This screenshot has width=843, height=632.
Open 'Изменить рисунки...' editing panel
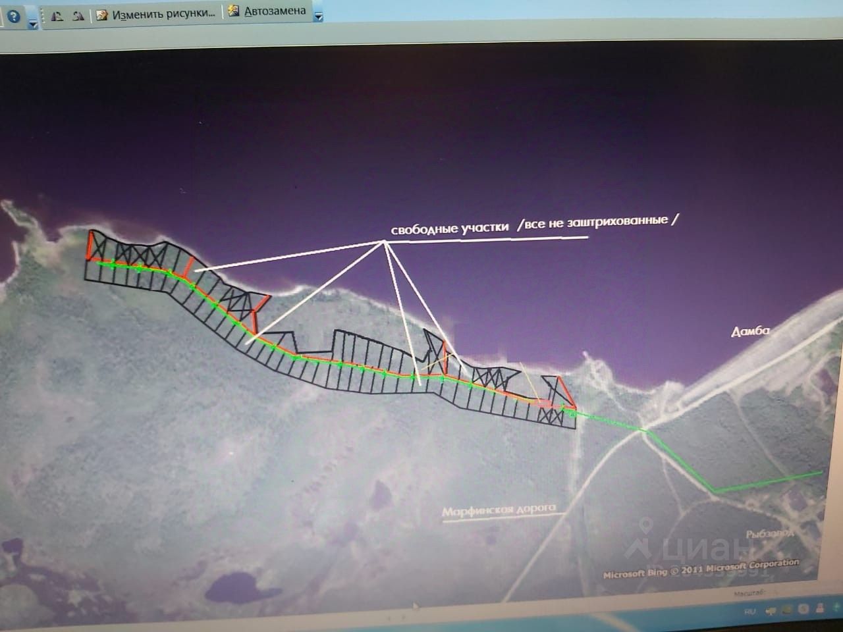click(x=156, y=14)
